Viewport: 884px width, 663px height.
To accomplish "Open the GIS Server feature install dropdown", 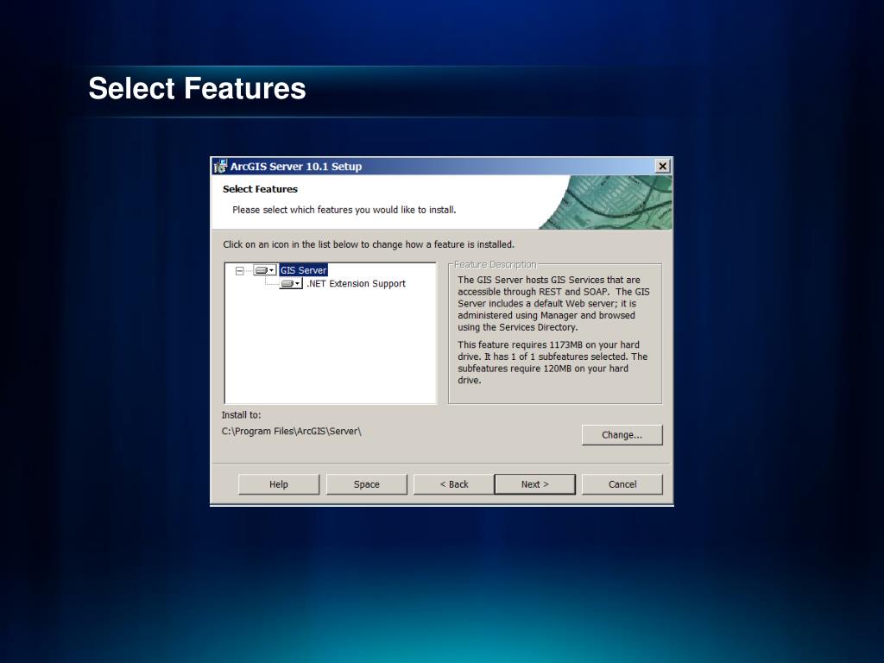I will (264, 270).
